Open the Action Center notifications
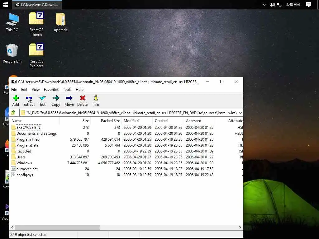 [309, 5]
